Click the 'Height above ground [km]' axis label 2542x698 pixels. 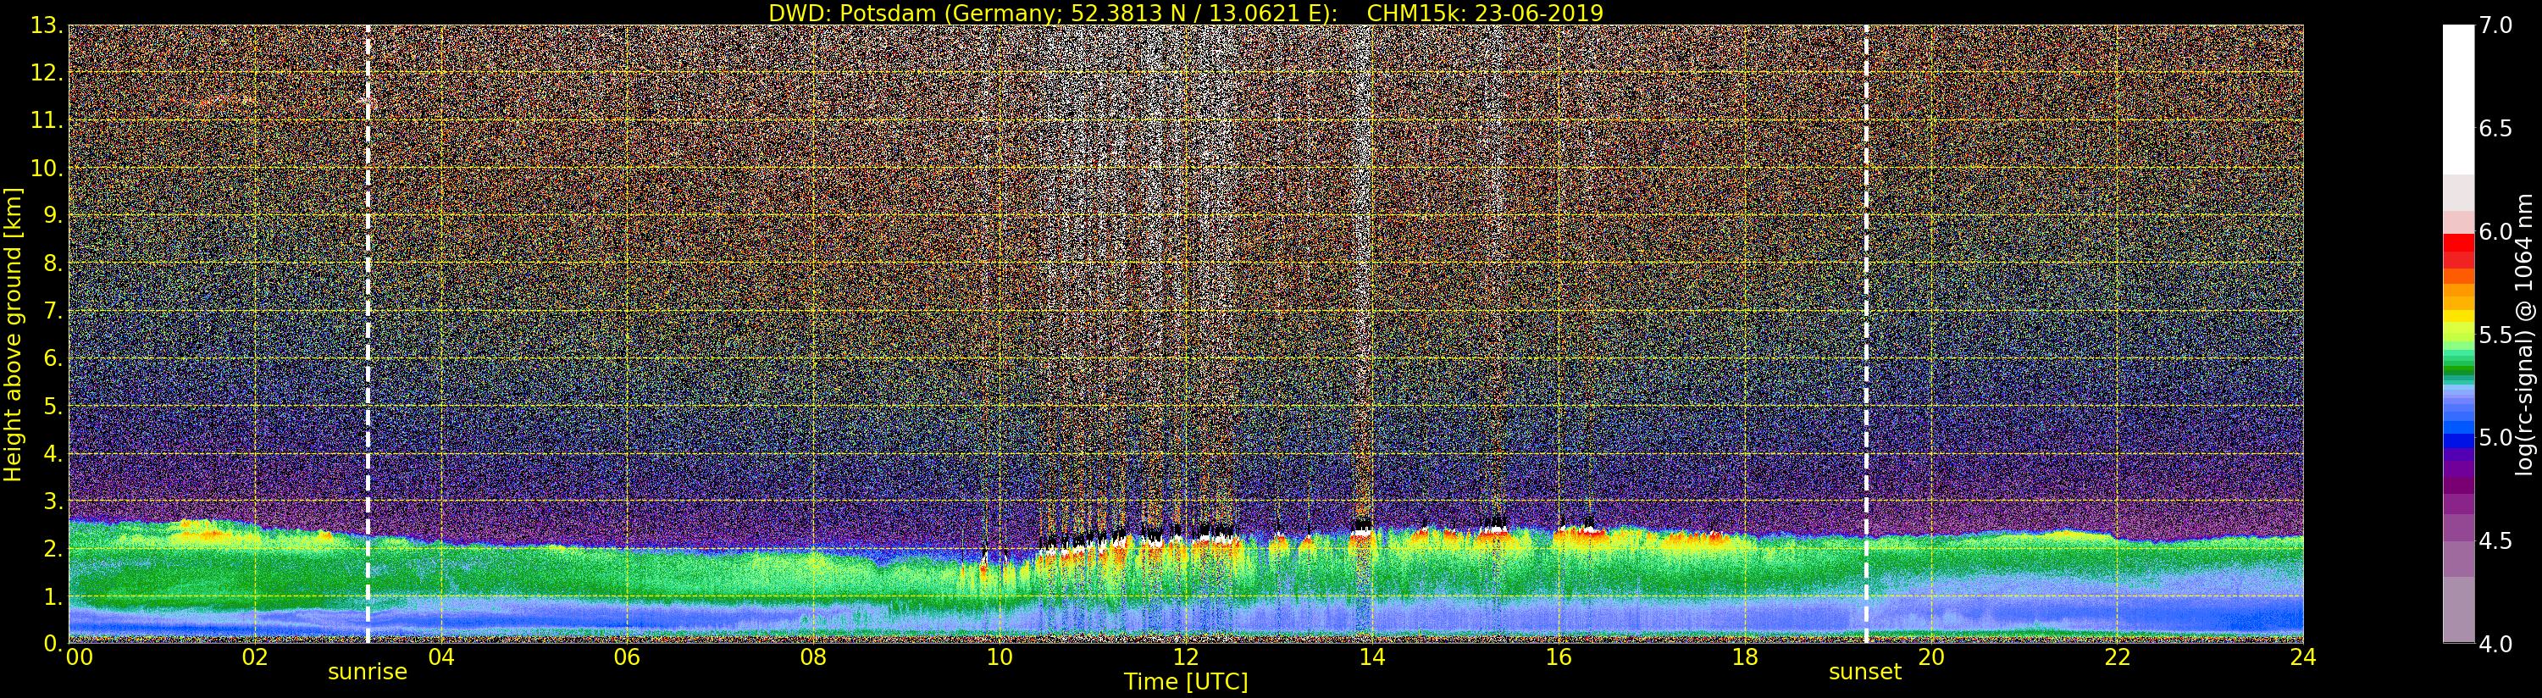13,335
